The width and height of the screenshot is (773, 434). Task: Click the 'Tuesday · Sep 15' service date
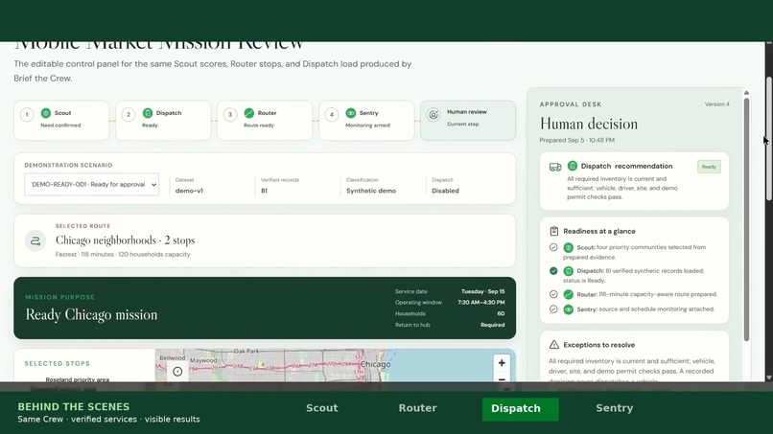coord(482,291)
